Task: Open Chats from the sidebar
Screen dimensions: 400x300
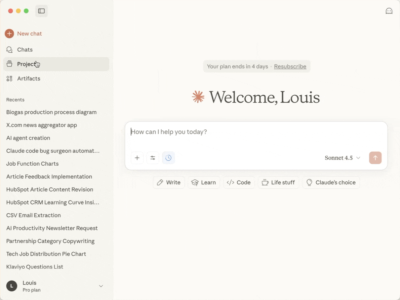Action: (56, 50)
